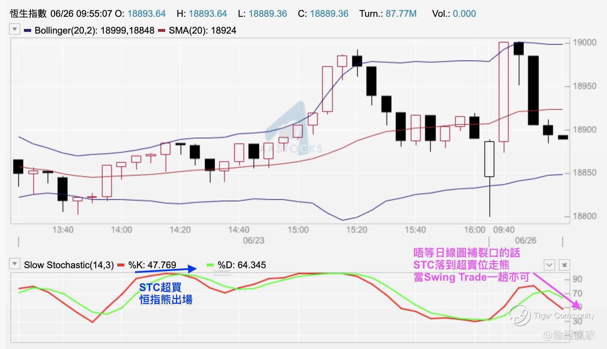Viewport: 607px width, 349px height.
Task: Click the Vol.: 0.000 value
Action: (454, 14)
